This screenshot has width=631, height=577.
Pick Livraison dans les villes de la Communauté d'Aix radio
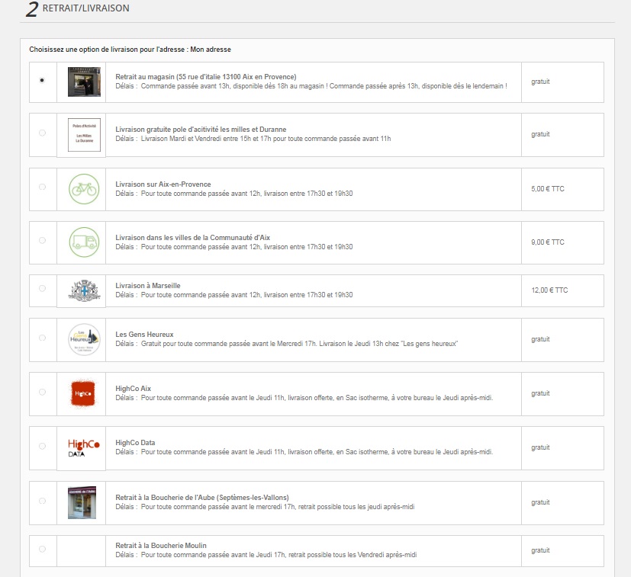tap(42, 240)
